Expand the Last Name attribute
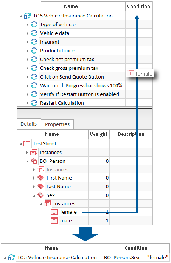This screenshot has width=171, height=263. tap(34, 186)
